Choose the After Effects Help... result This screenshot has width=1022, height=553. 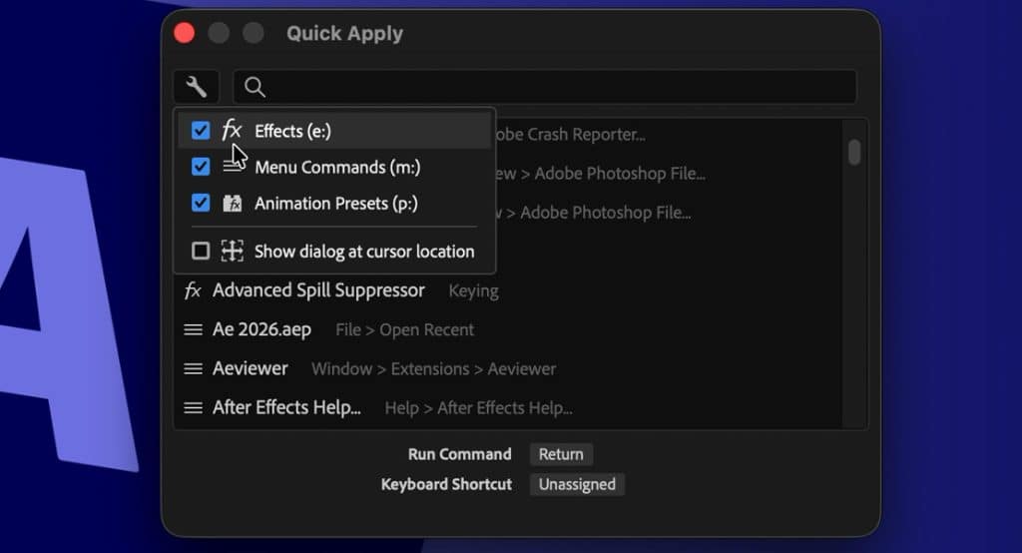tap(508, 407)
